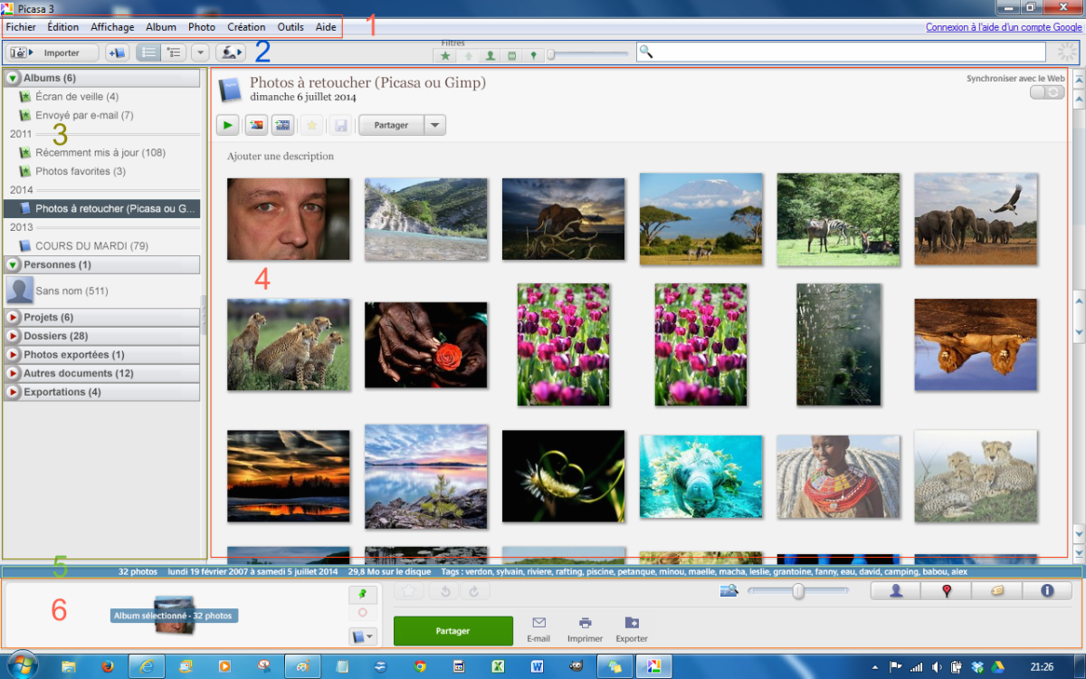The width and height of the screenshot is (1086, 679).
Task: Switch library to flat list view
Action: coord(148,53)
